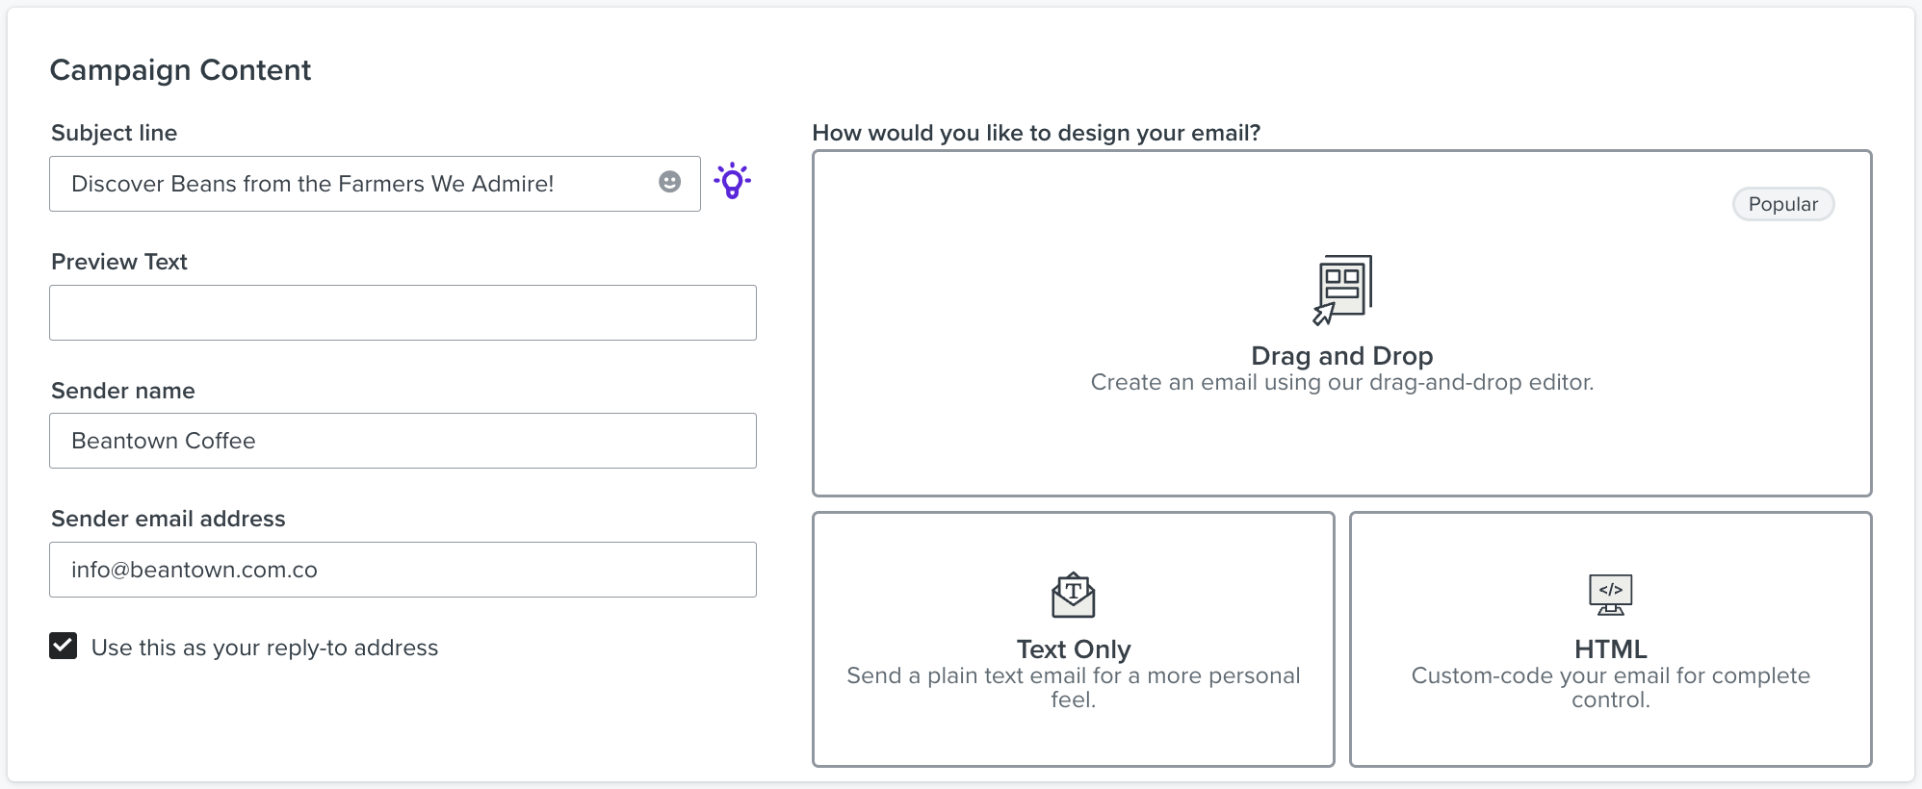Screen dimensions: 1922x789
Task: Click the Popular badge on Drag and Drop
Action: pos(1782,203)
